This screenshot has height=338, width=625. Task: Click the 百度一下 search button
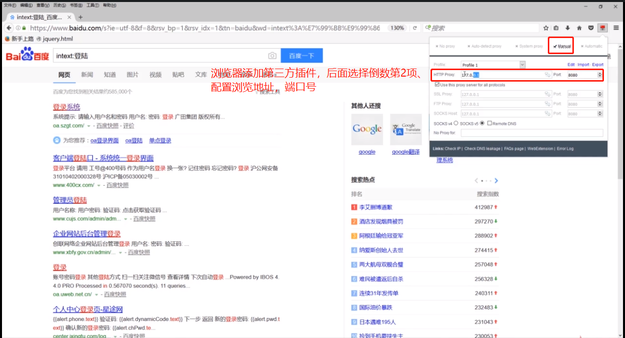coord(302,56)
